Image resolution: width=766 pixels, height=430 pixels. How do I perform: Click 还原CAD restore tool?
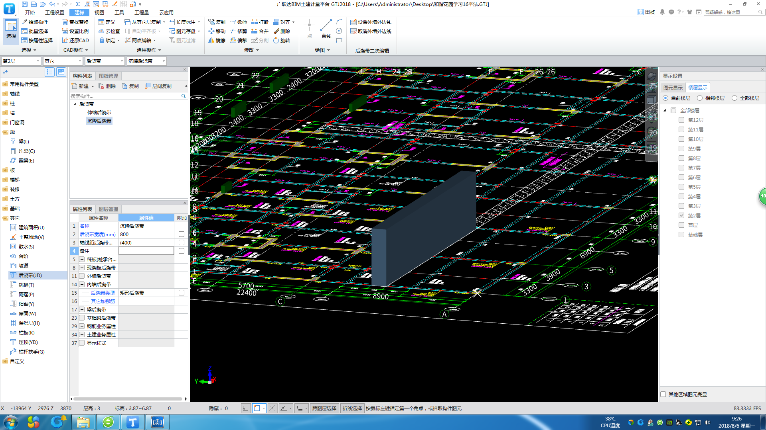pyautogui.click(x=75, y=40)
